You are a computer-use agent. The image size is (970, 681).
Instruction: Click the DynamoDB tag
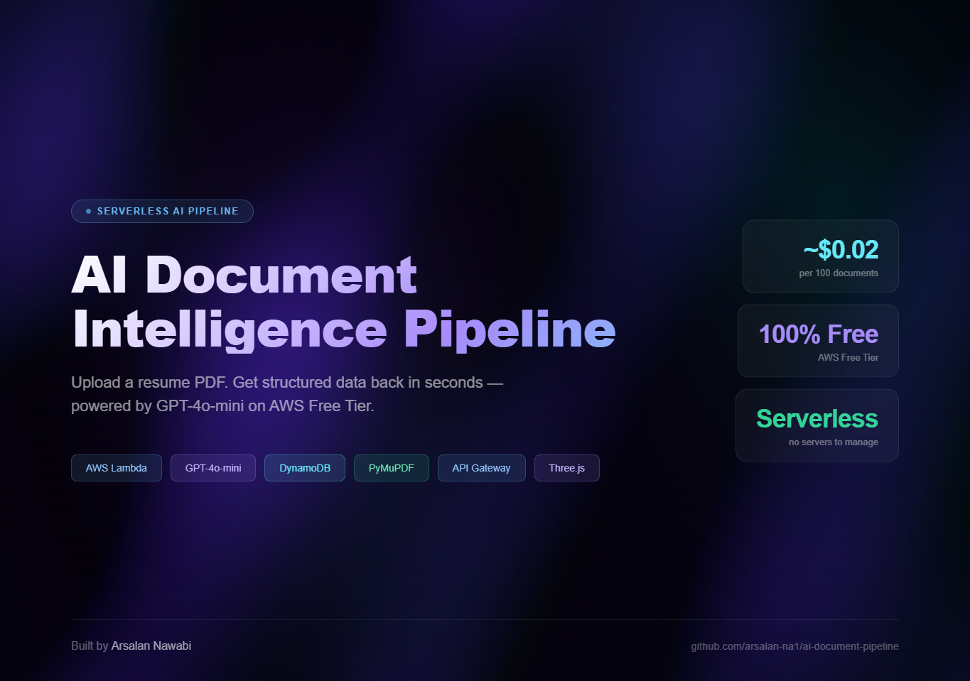click(305, 468)
